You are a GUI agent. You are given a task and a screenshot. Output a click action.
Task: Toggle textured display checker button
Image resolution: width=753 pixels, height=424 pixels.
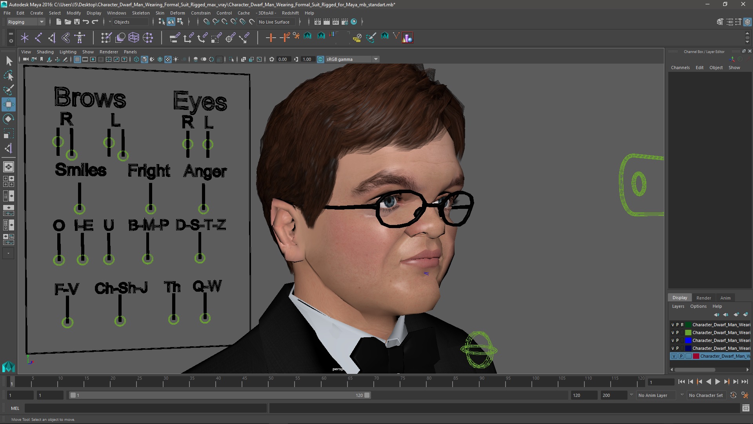coord(168,59)
